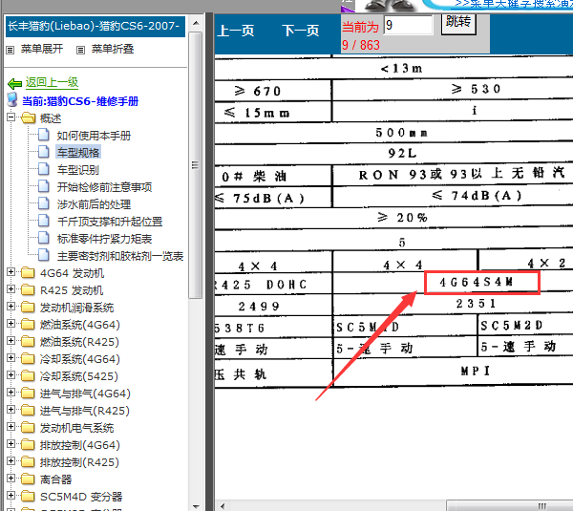Expand the R425 发动机 node

click(11, 289)
